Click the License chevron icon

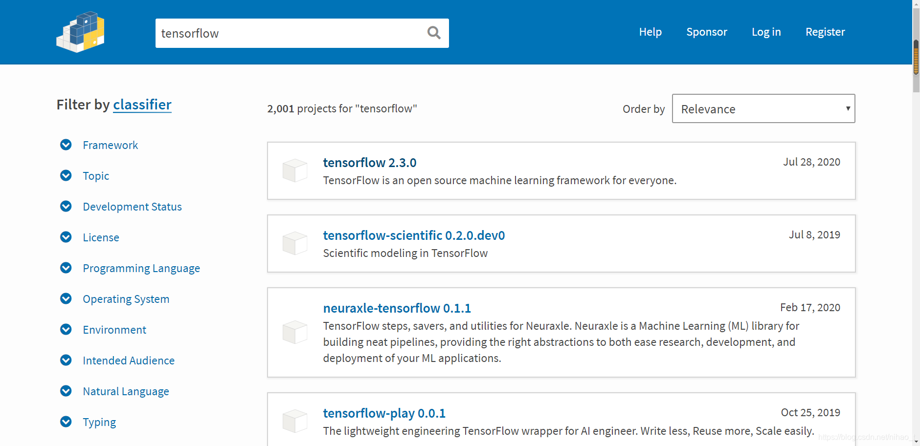coord(66,237)
